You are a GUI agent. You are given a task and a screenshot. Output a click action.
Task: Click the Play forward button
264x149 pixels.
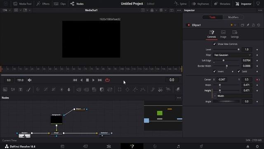[93, 80]
